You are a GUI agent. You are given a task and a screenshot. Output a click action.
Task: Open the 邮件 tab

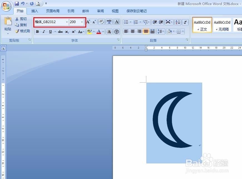pos(86,11)
